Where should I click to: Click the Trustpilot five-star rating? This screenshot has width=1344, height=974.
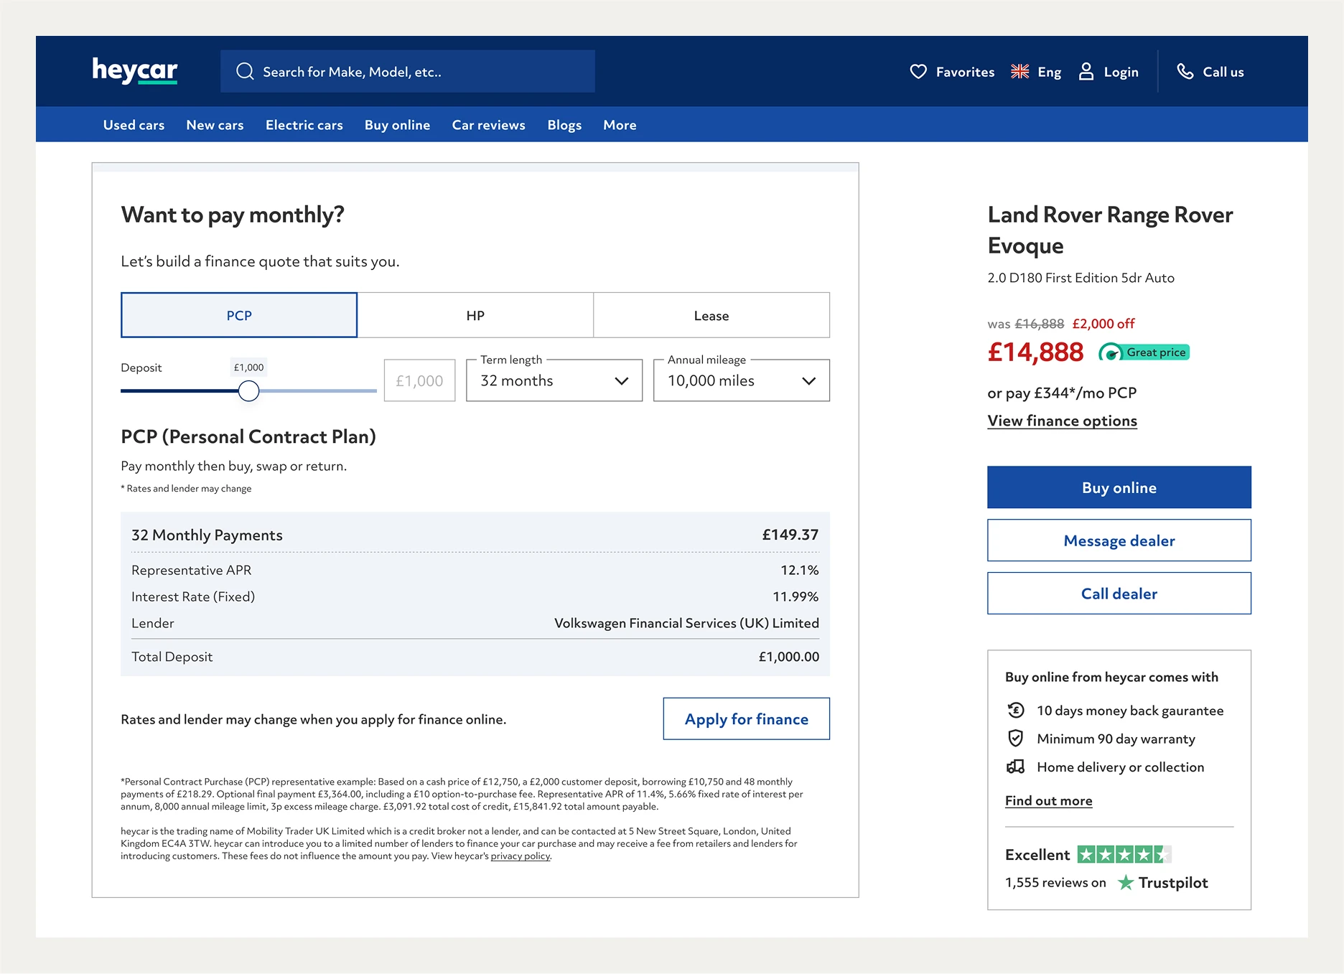pos(1124,854)
